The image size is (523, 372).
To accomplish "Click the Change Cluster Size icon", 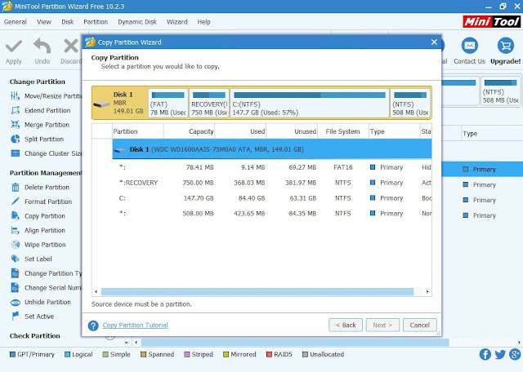I will [15, 153].
